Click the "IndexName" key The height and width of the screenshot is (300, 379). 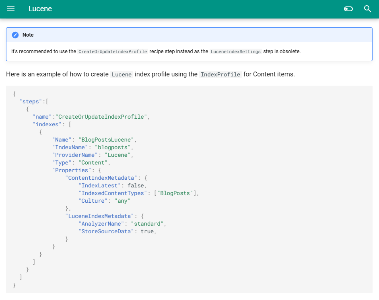click(70, 147)
